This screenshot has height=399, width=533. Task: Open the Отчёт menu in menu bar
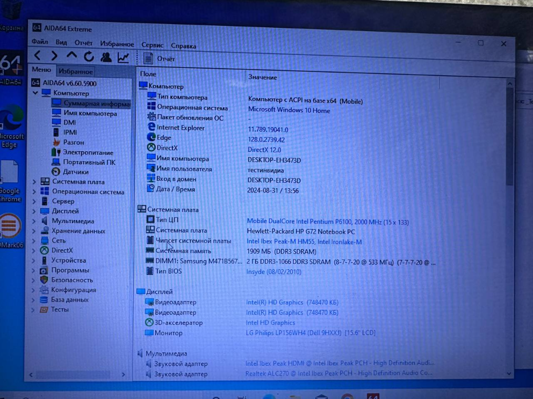pos(83,43)
